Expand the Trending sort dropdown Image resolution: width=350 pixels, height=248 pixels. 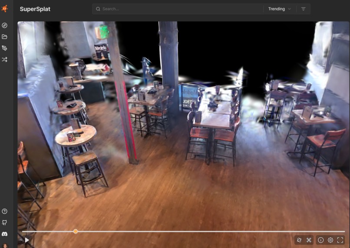coord(280,9)
